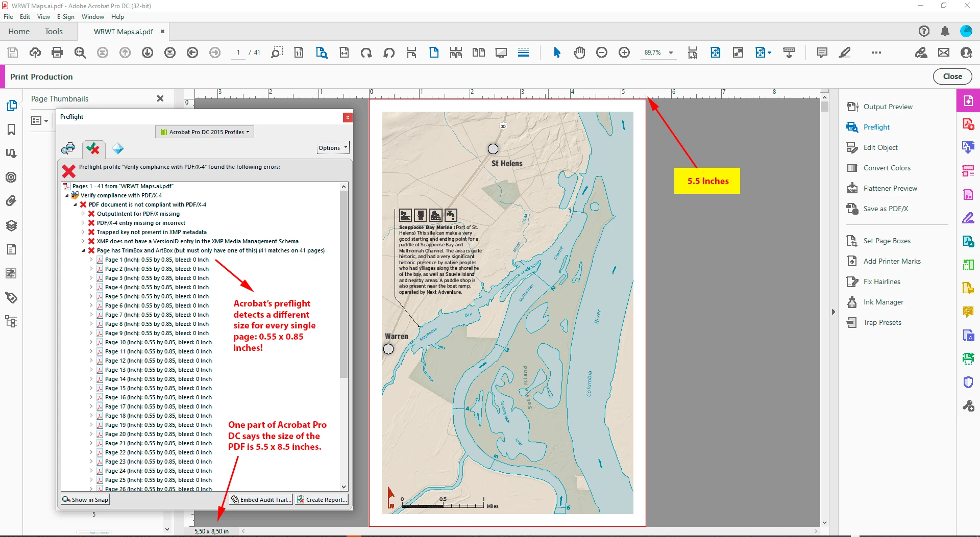Close the Page Thumbnails panel
980x537 pixels.
160,98
